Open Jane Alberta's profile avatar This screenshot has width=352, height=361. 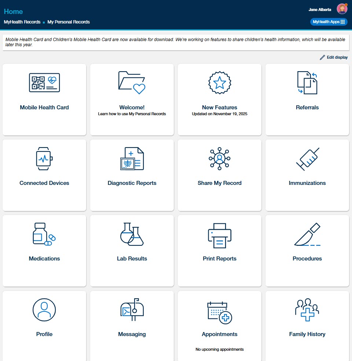342,9
